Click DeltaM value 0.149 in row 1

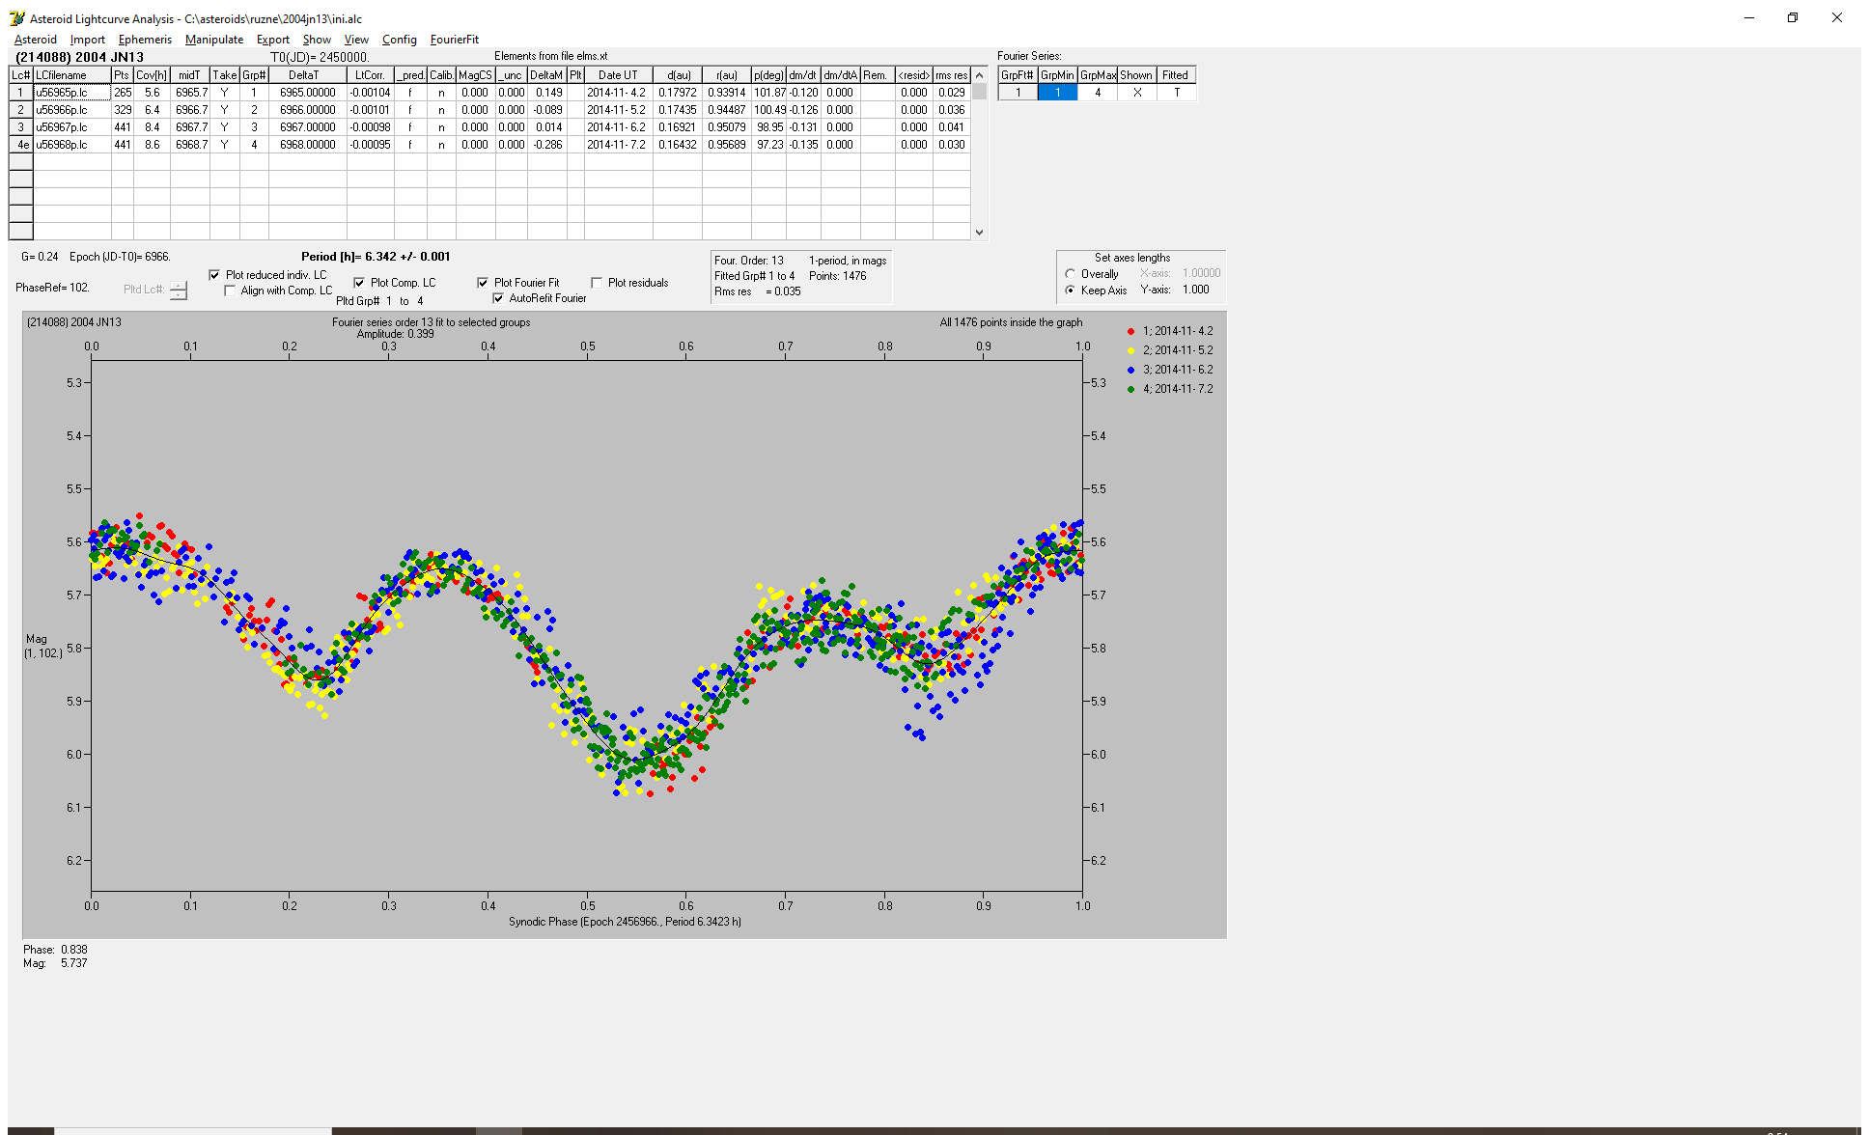coord(546,93)
